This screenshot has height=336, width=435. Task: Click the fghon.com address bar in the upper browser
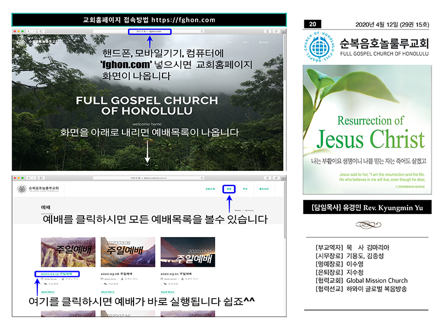point(149,31)
